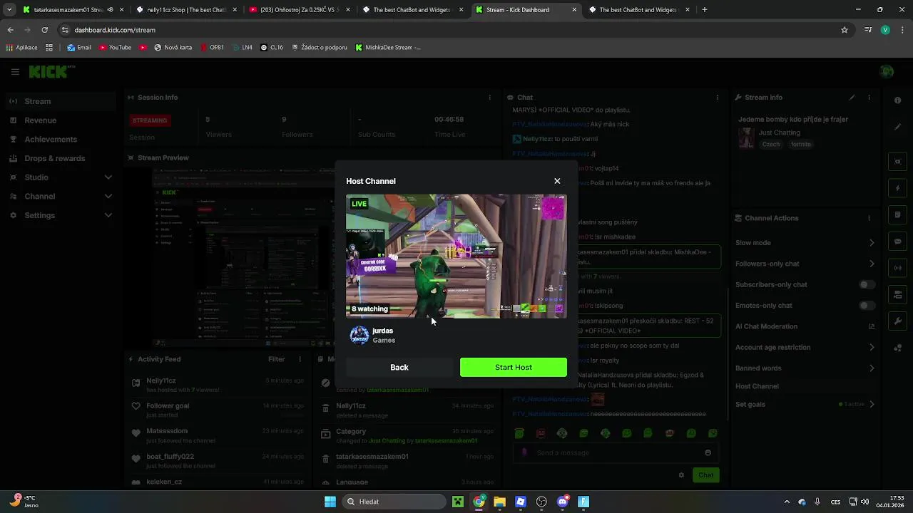913x513 pixels.
Task: Open Chat panel three-dot options
Action: [x=718, y=98]
